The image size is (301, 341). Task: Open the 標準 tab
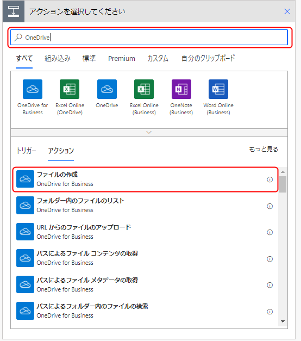pyautogui.click(x=89, y=59)
